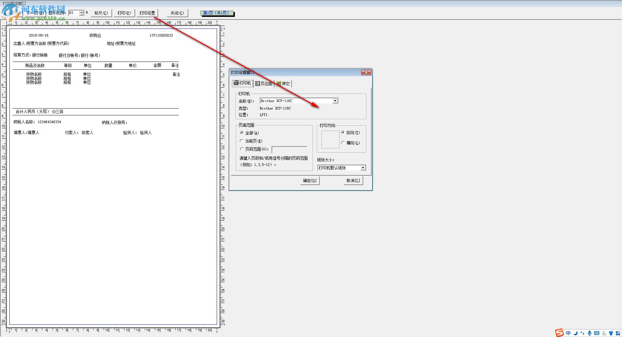Toggle Sogou punctuation mode icon
Viewport: 622px width, 337px height.
582,333
